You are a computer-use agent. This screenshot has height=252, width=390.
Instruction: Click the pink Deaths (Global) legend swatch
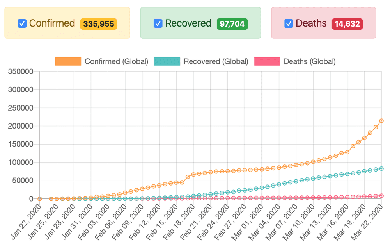267,61
